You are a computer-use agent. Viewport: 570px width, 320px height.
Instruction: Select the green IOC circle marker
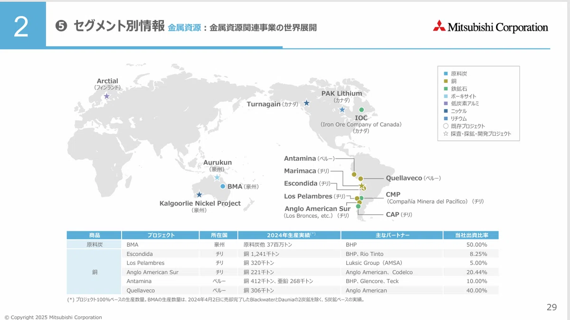pos(361,110)
